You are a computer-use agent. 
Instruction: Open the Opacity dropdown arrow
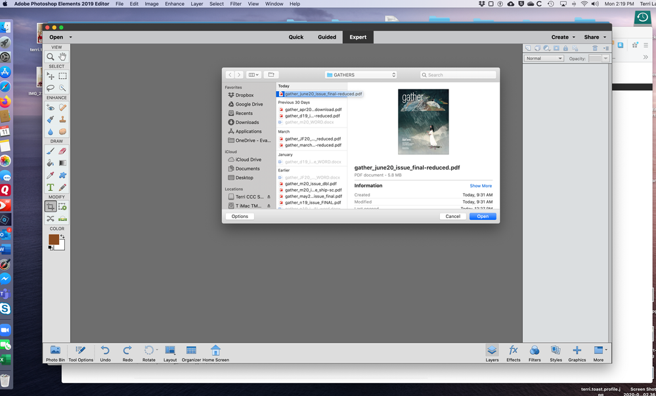pos(605,58)
